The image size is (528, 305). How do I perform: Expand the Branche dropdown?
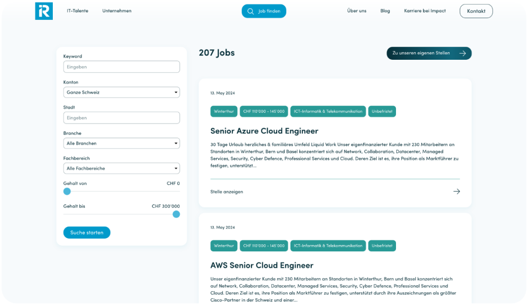tap(121, 143)
